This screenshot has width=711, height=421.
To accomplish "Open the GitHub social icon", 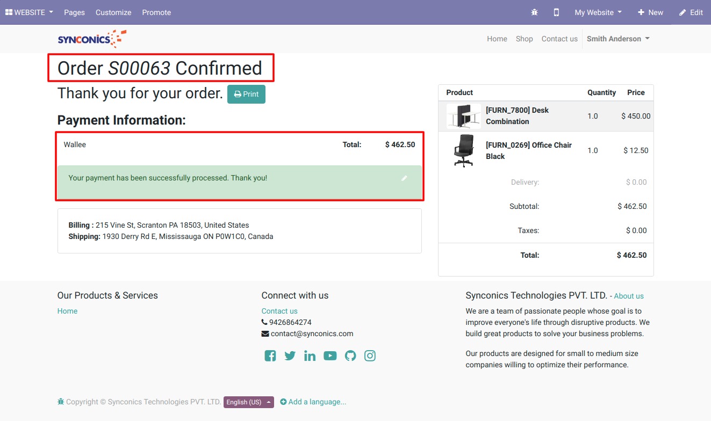I will pos(350,355).
